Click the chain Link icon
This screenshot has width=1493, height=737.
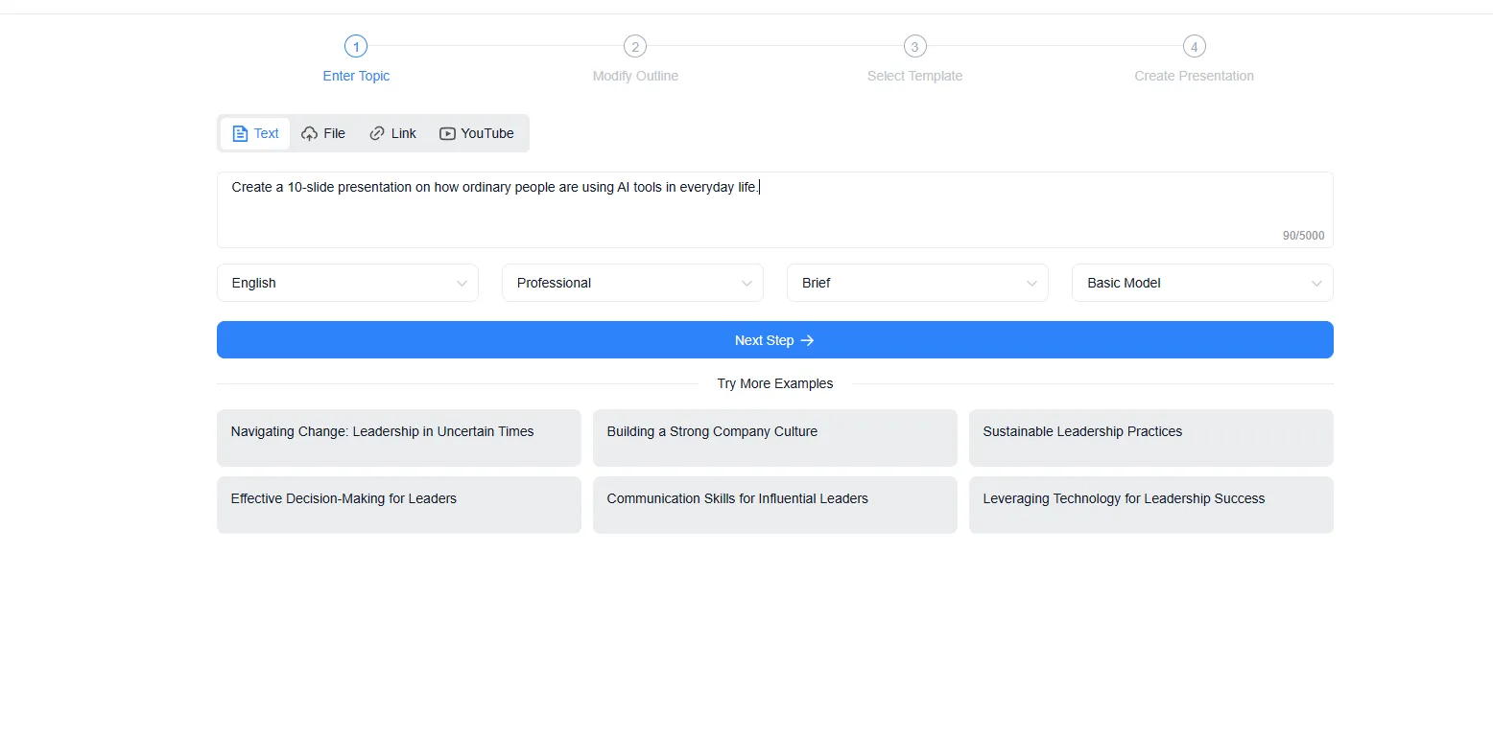pos(377,134)
